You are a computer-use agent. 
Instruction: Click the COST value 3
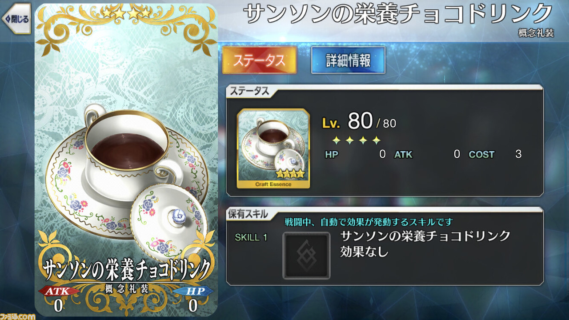tap(518, 155)
